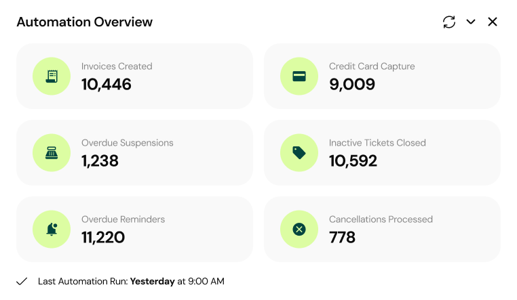Click the Overdue Reminders bell icon

tap(52, 230)
